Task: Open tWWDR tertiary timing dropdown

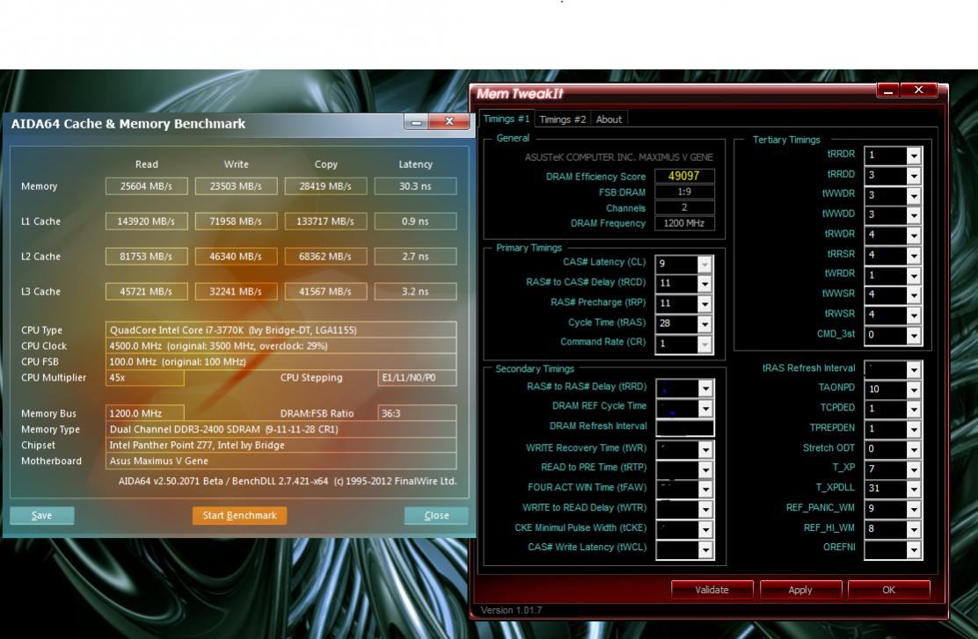Action: [914, 195]
